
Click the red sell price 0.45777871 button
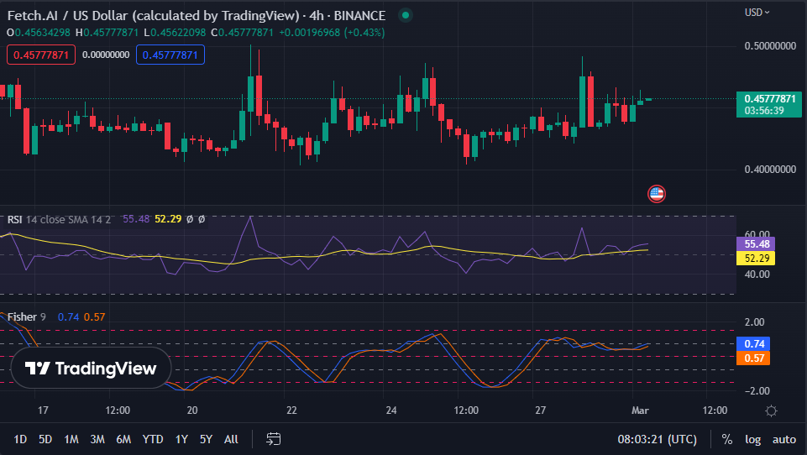[x=41, y=55]
